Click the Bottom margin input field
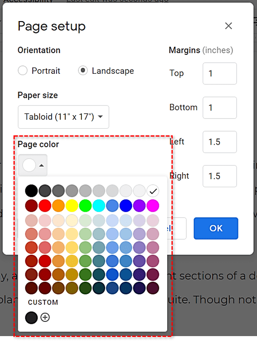 click(x=220, y=108)
